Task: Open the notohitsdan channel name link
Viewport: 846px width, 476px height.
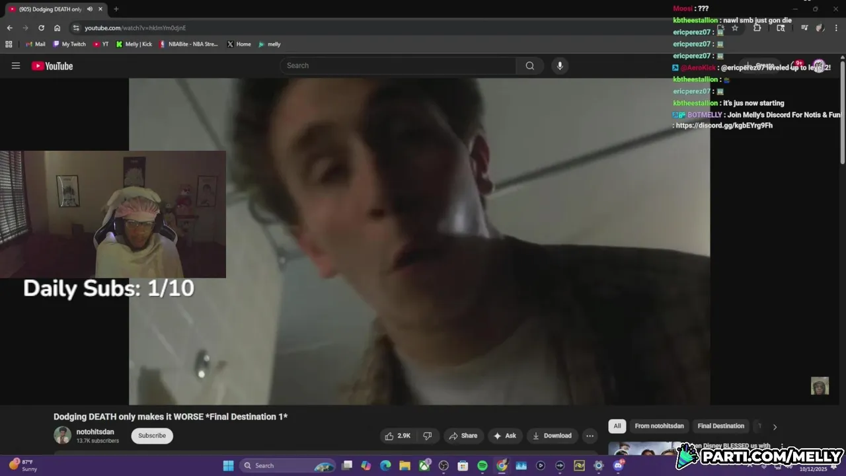Action: 95,432
